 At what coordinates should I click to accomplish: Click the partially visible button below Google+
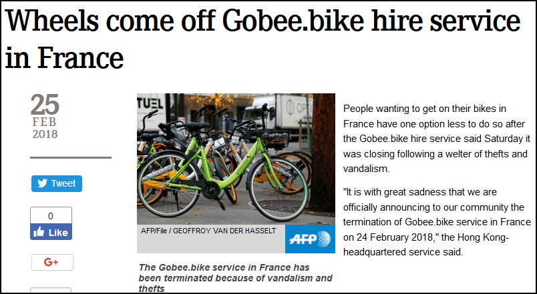click(x=51, y=291)
